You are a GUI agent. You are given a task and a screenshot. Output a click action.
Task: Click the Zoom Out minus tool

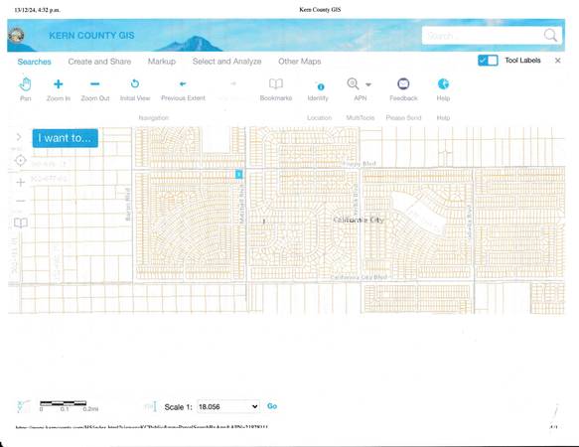[x=95, y=83]
